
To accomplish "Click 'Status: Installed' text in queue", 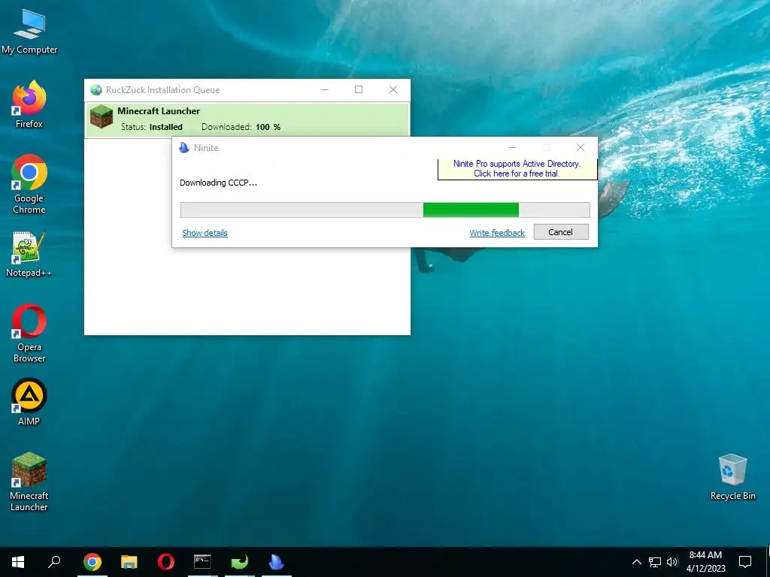I will tap(152, 127).
